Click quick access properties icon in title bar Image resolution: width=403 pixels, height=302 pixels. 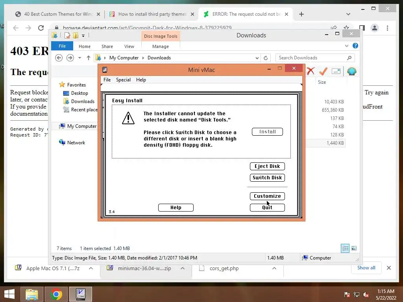tap(67, 35)
